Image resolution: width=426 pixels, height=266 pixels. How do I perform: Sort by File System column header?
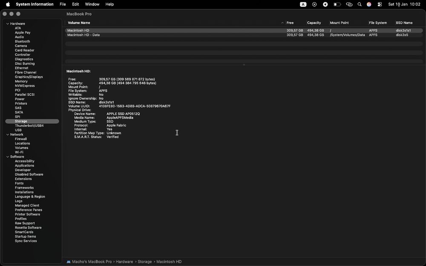(377, 23)
